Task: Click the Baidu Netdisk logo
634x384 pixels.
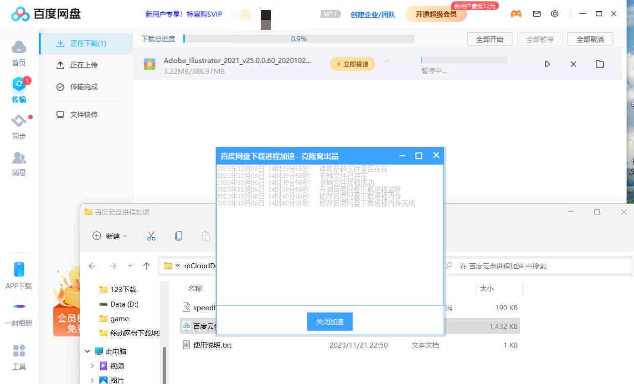Action: click(46, 14)
